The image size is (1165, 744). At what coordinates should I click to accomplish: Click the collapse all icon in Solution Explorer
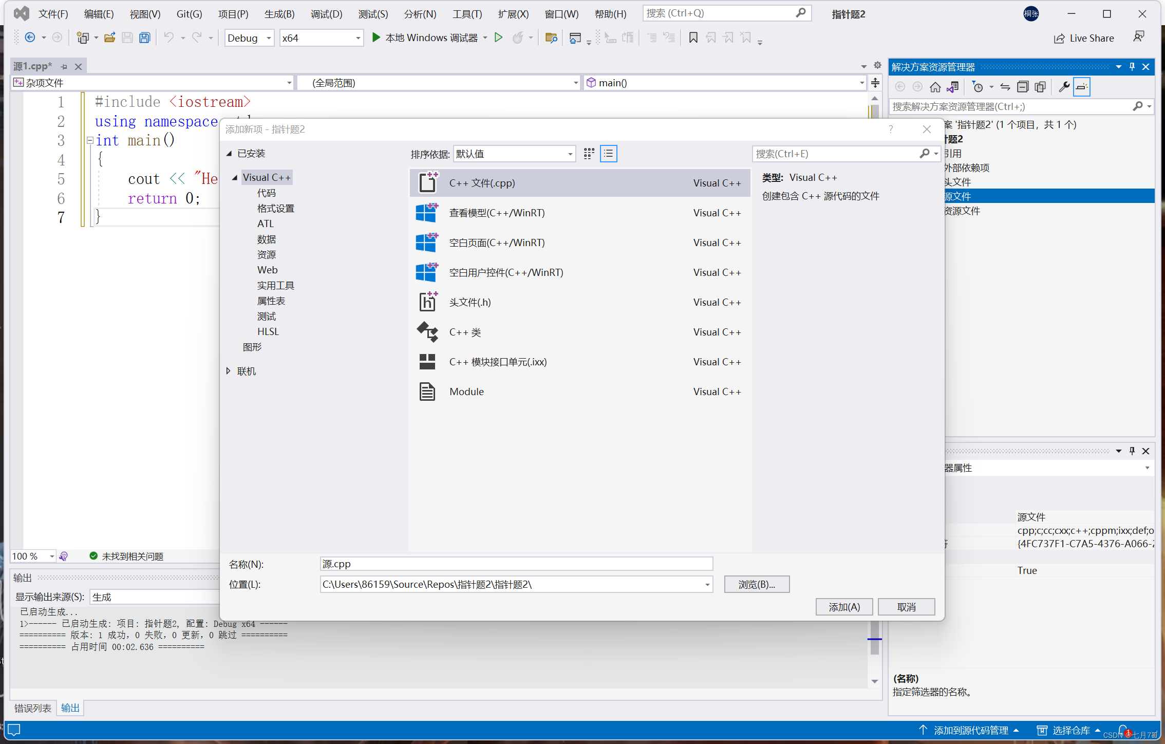1022,87
